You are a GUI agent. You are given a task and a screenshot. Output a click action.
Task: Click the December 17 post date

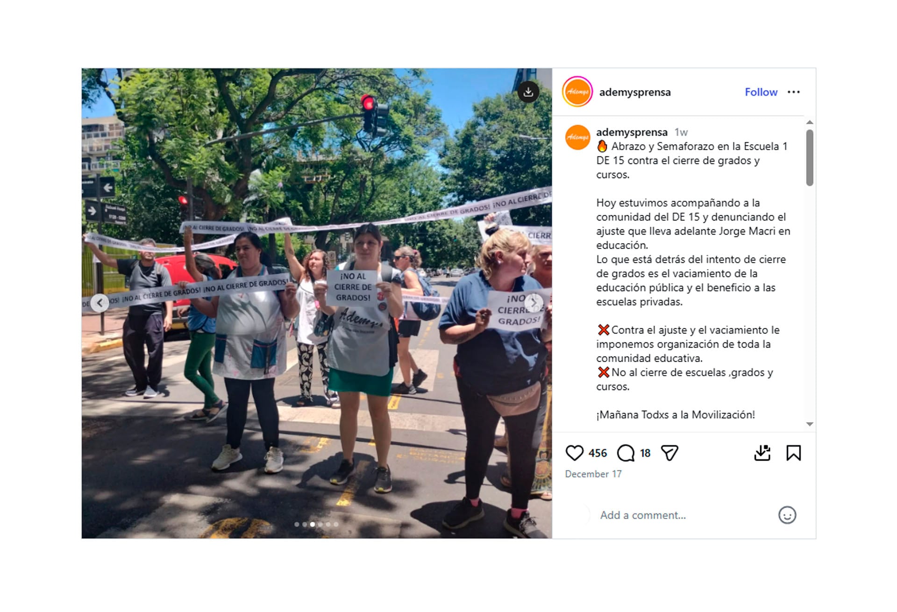pos(593,474)
